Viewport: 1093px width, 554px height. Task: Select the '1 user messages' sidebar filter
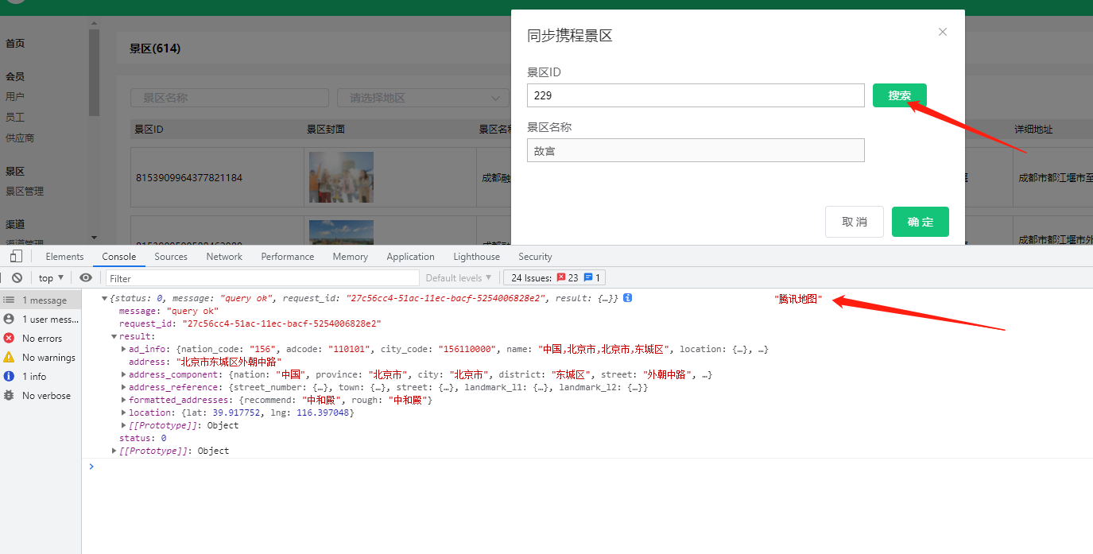[41, 320]
